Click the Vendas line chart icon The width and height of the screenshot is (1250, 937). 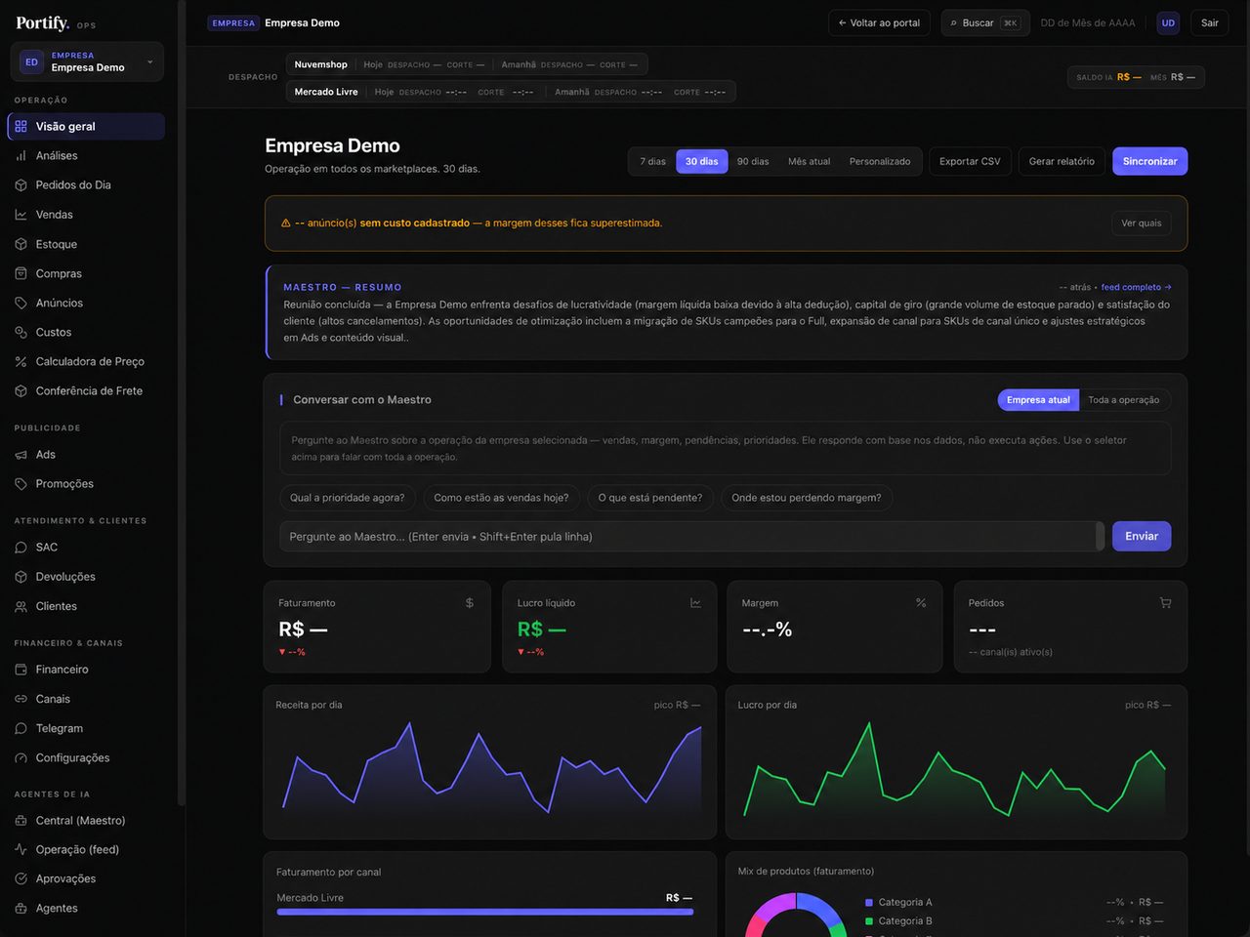pyautogui.click(x=21, y=215)
